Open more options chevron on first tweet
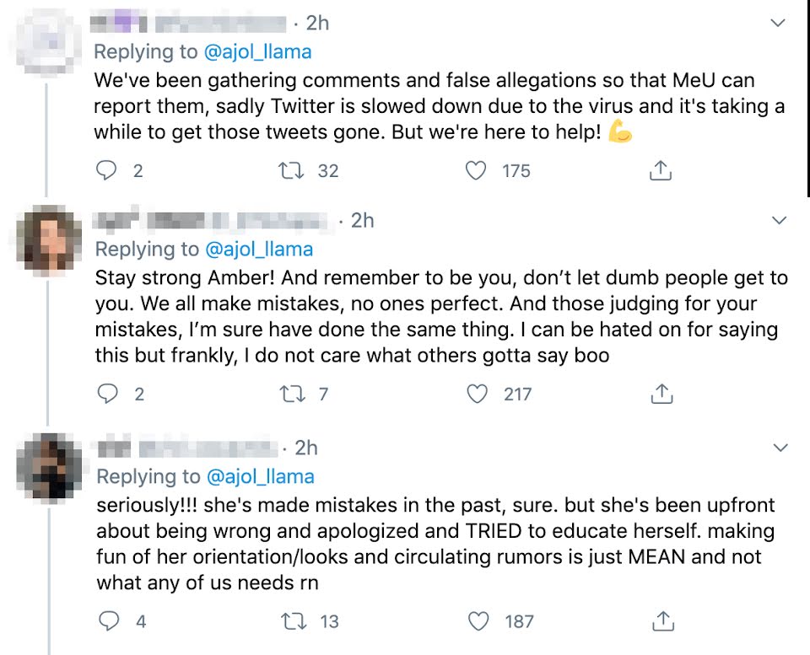The height and width of the screenshot is (655, 810). coord(779,24)
